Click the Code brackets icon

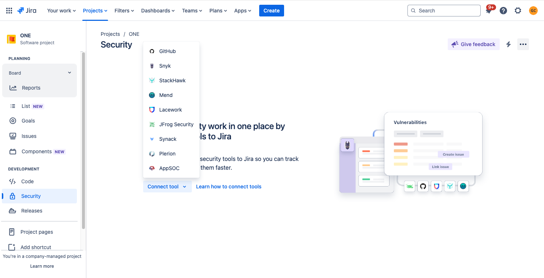pos(12,181)
